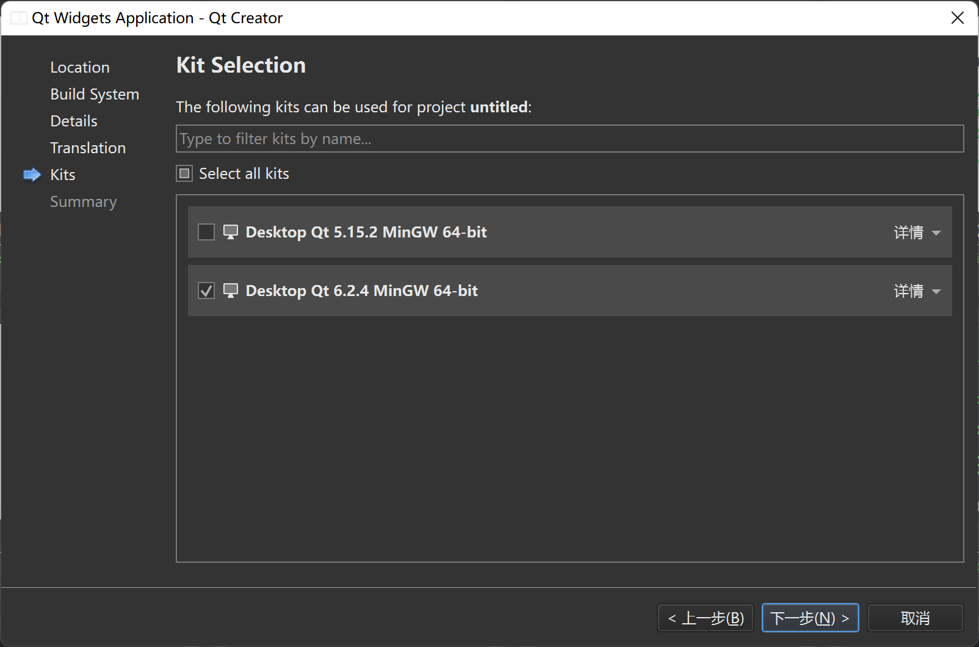Screen dimensions: 979x647
Task: Click the Desktop Qt 5.15.2 MinGW 64-bit label
Action: pyautogui.click(x=366, y=233)
